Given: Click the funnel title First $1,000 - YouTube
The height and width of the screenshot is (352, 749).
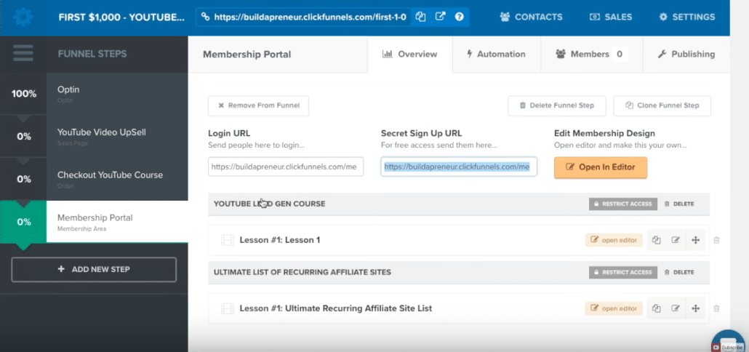Looking at the screenshot, I should [121, 17].
